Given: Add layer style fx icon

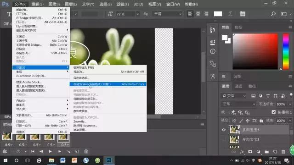Looking at the screenshot, I should pyautogui.click(x=242, y=152).
